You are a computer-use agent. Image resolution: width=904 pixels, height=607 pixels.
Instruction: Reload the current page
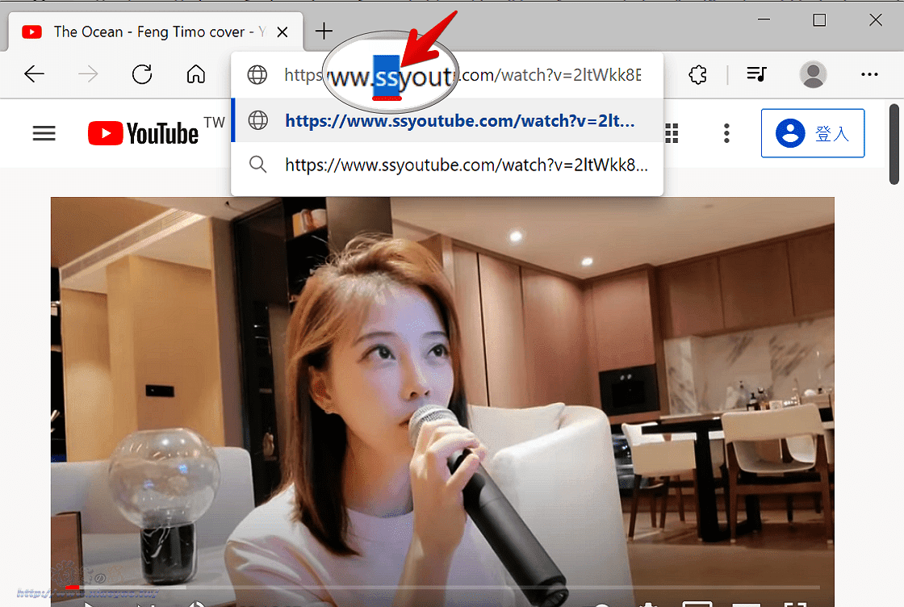coord(142,74)
